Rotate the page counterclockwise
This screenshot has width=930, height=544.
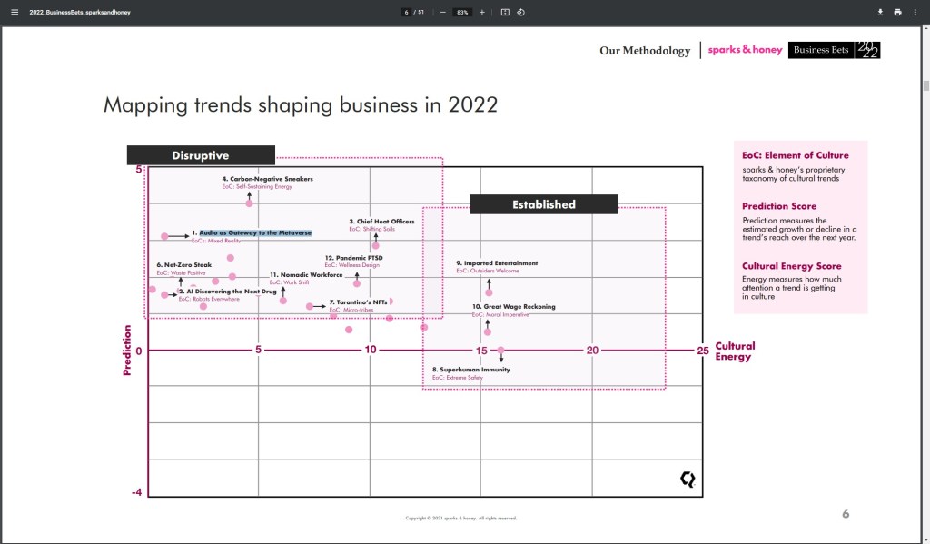coord(520,12)
